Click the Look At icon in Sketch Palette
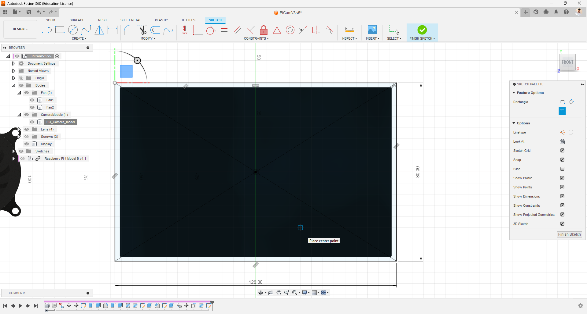Image resolution: width=587 pixels, height=314 pixels. pyautogui.click(x=562, y=141)
